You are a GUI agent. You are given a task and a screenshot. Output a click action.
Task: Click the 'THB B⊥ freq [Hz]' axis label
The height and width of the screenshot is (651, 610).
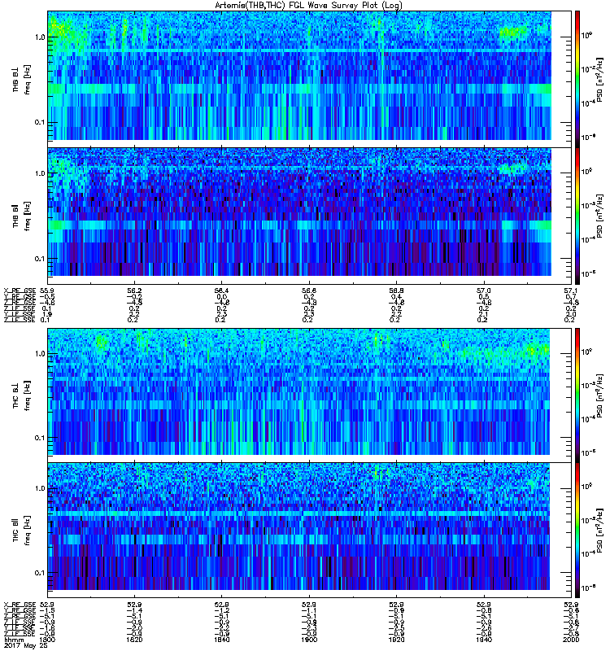pos(22,79)
